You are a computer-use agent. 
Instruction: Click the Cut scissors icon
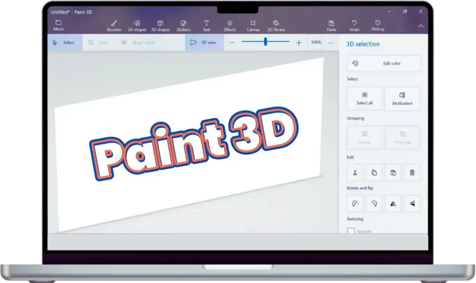355,173
